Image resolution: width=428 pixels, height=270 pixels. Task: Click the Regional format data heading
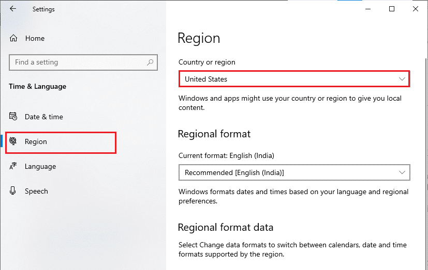point(226,227)
